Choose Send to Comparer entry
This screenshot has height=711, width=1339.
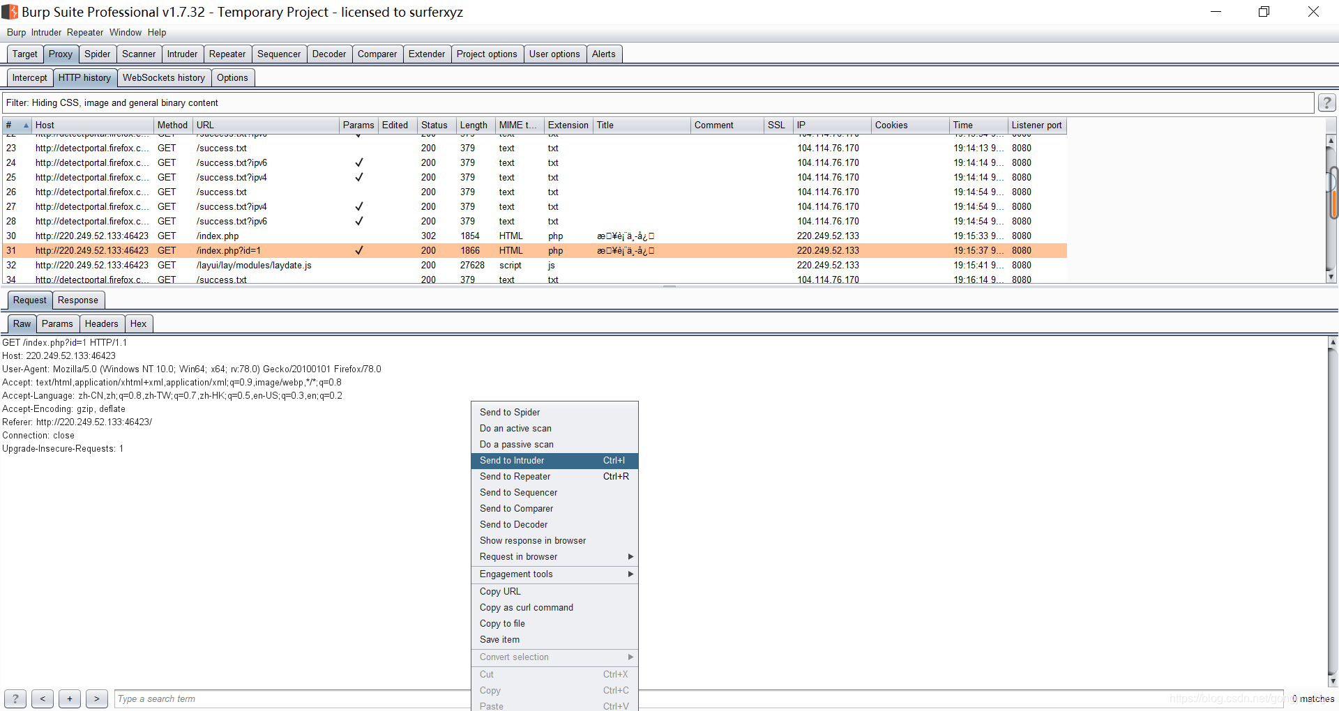554,508
